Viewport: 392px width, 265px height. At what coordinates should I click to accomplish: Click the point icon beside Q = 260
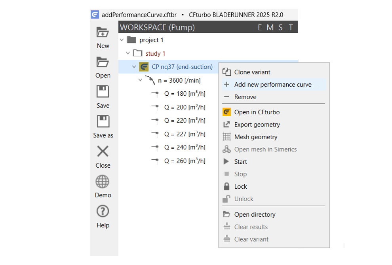(x=156, y=161)
